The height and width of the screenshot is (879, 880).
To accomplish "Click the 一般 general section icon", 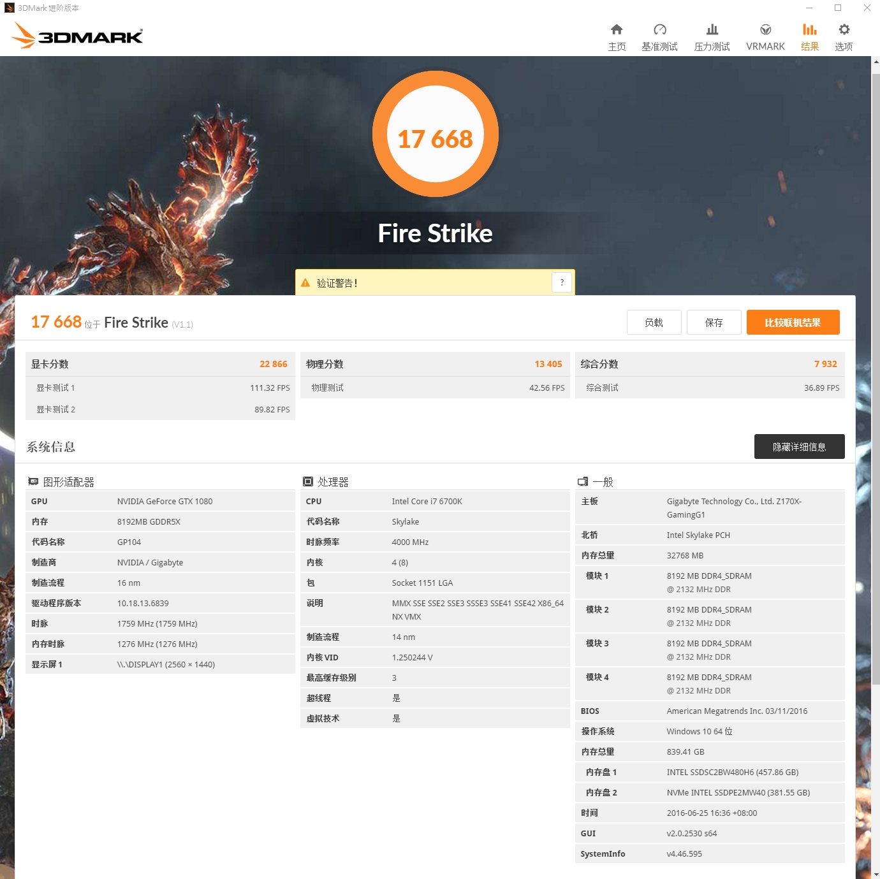I will tap(583, 482).
